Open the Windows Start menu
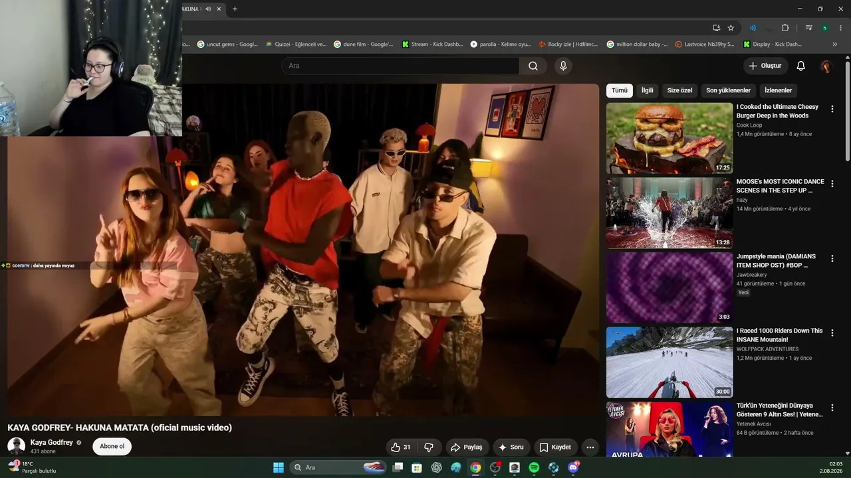The height and width of the screenshot is (478, 851). 279,467
